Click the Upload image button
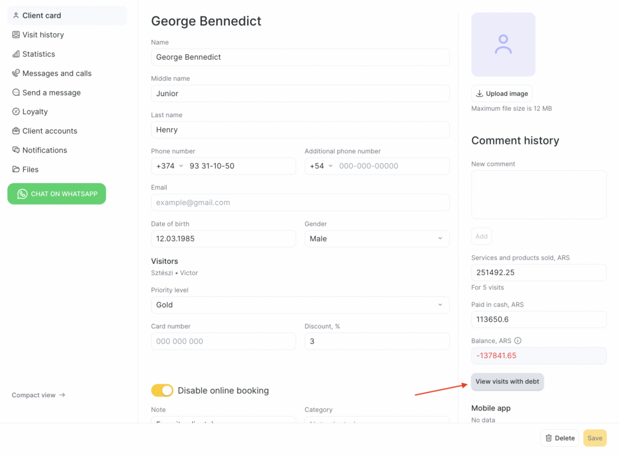The image size is (619, 457). point(502,94)
